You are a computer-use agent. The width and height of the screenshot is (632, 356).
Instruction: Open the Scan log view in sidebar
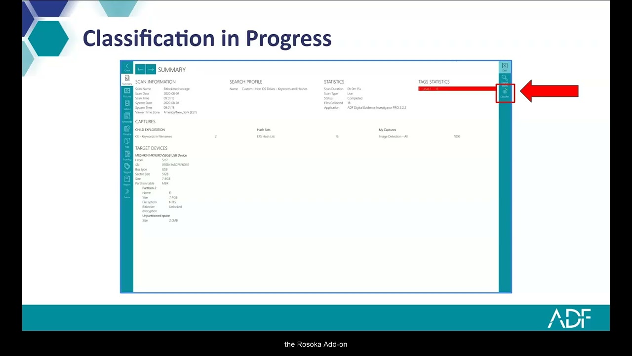(127, 156)
